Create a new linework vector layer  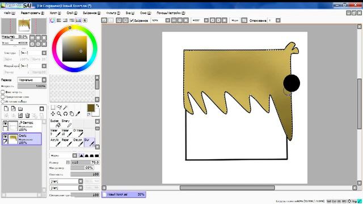tap(14, 109)
